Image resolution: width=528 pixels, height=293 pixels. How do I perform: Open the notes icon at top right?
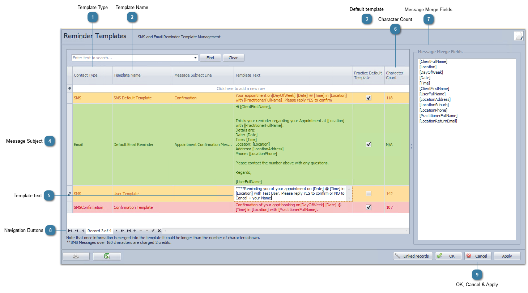point(519,36)
